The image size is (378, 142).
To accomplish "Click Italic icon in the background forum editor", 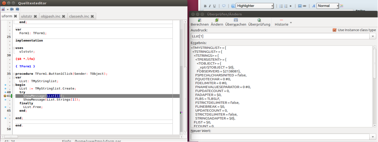I will (210, 6).
